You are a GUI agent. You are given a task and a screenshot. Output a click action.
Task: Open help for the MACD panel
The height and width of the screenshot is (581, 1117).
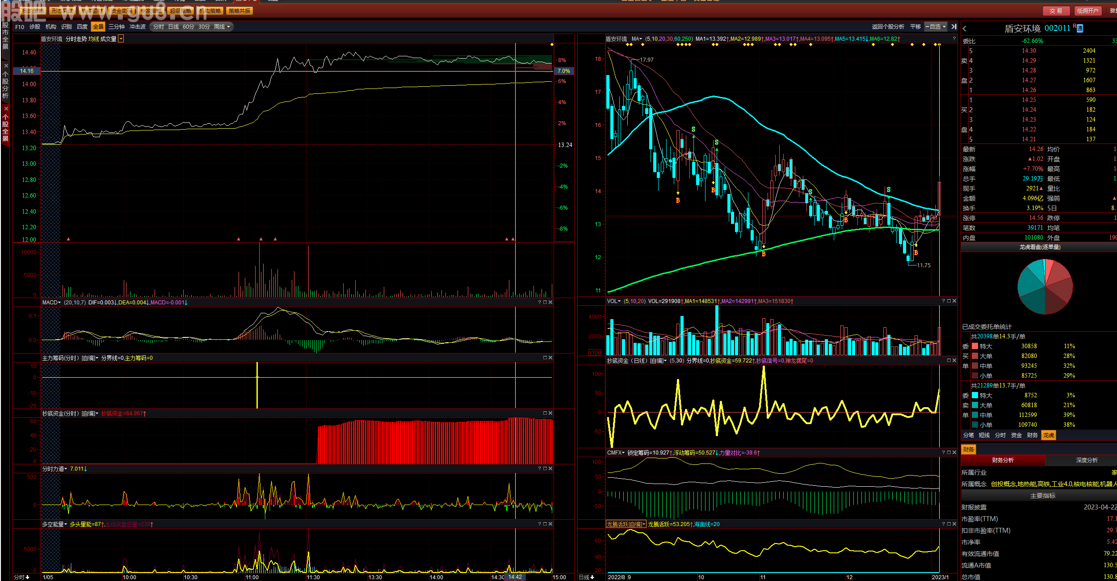[540, 303]
